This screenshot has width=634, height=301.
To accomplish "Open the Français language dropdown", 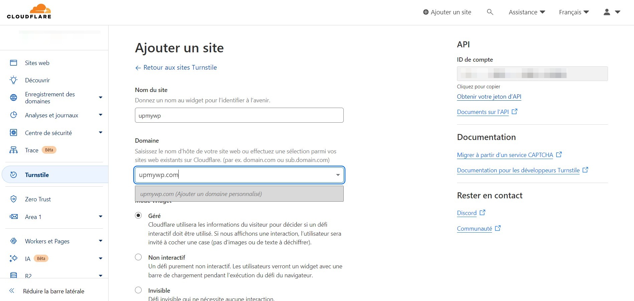I will [x=574, y=12].
